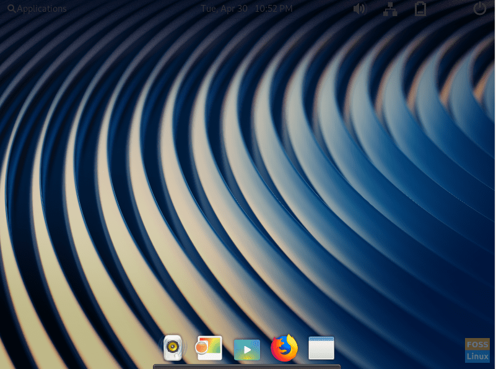
Task: Expand the session menu from the power icon
Action: [x=481, y=9]
